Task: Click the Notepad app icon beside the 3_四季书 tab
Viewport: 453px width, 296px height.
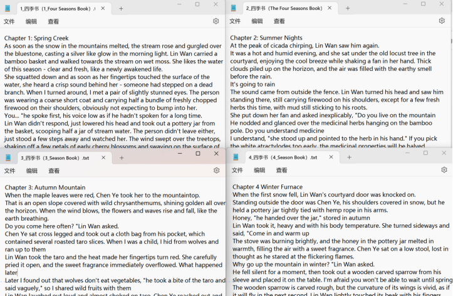Action: [8, 157]
